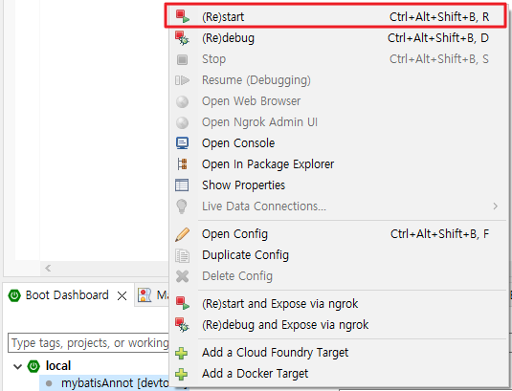Click the local node Spring power icon

(x=33, y=366)
